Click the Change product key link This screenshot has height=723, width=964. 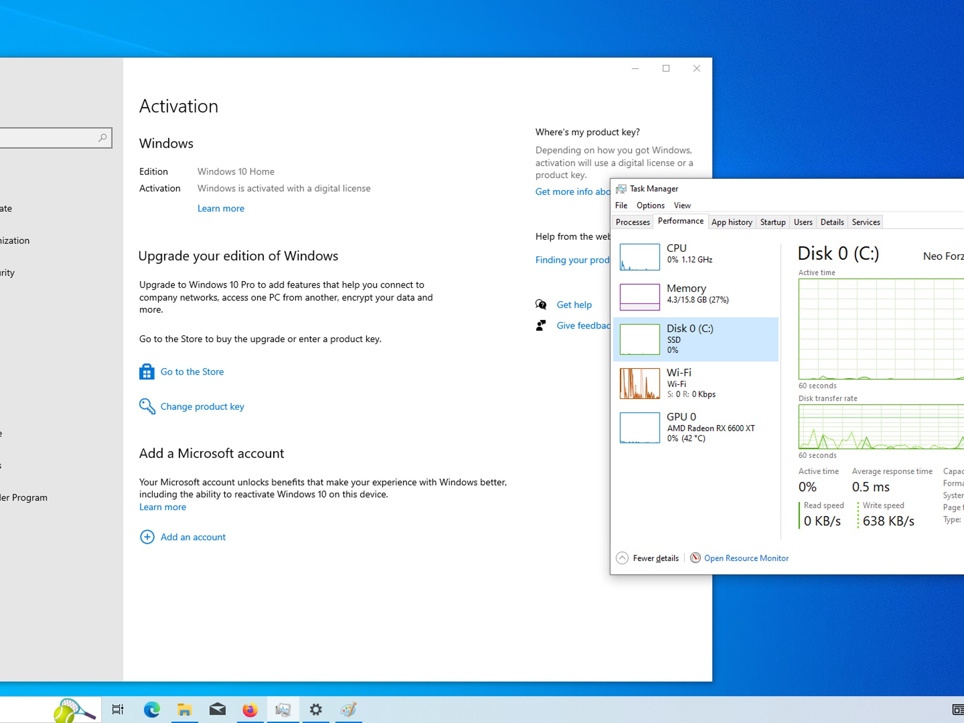click(x=202, y=407)
